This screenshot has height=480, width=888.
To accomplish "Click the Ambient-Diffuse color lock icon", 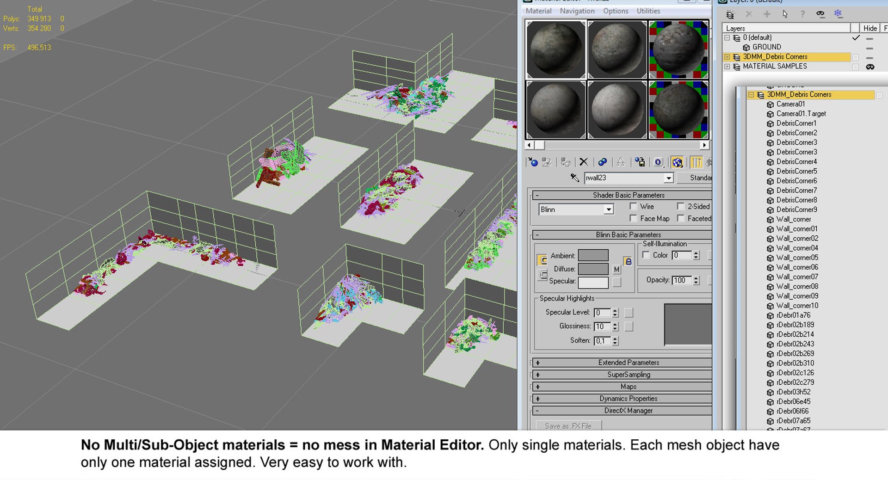I will [628, 262].
